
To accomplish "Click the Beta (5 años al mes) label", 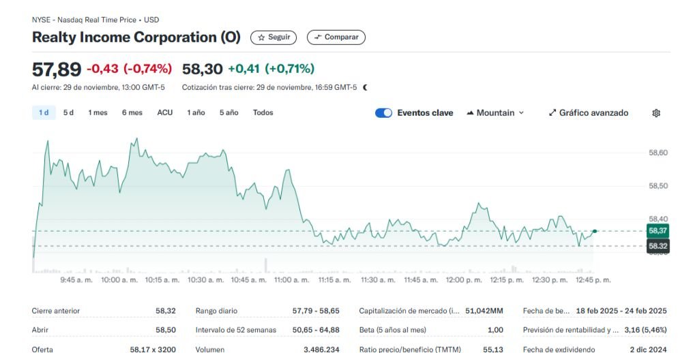I will 392,330.
